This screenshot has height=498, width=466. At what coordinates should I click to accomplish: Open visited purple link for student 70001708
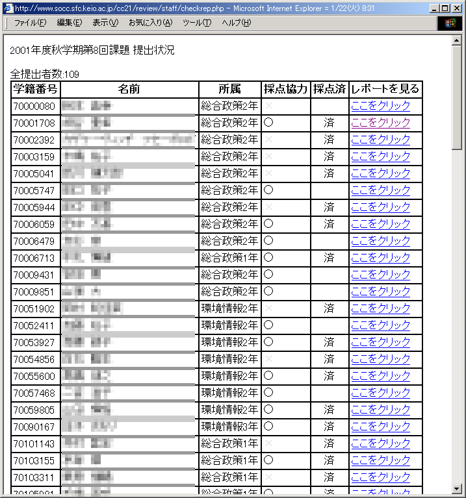(381, 123)
